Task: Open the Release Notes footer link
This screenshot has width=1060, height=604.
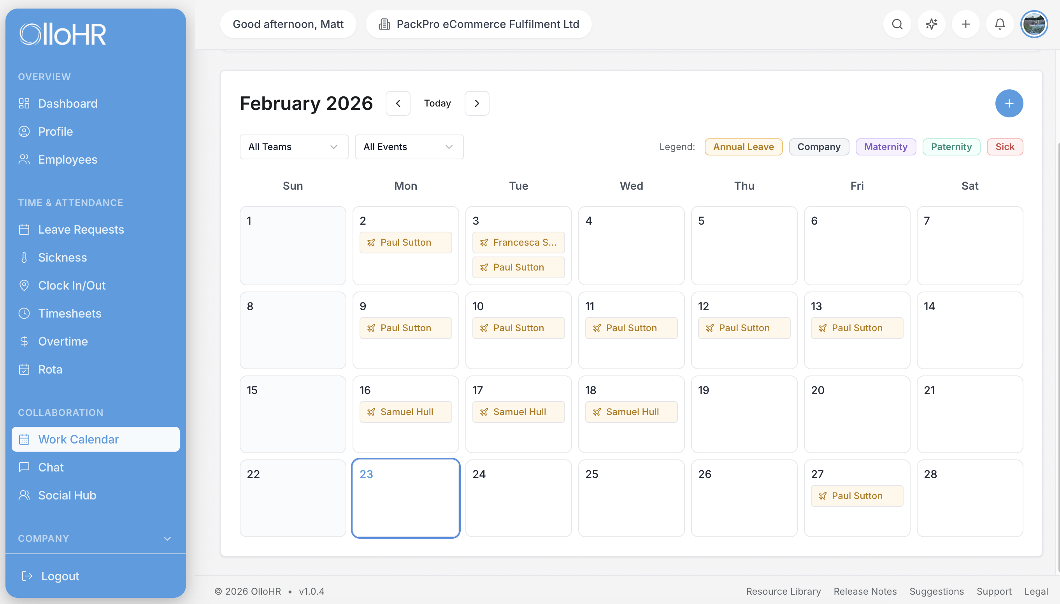Action: tap(865, 591)
